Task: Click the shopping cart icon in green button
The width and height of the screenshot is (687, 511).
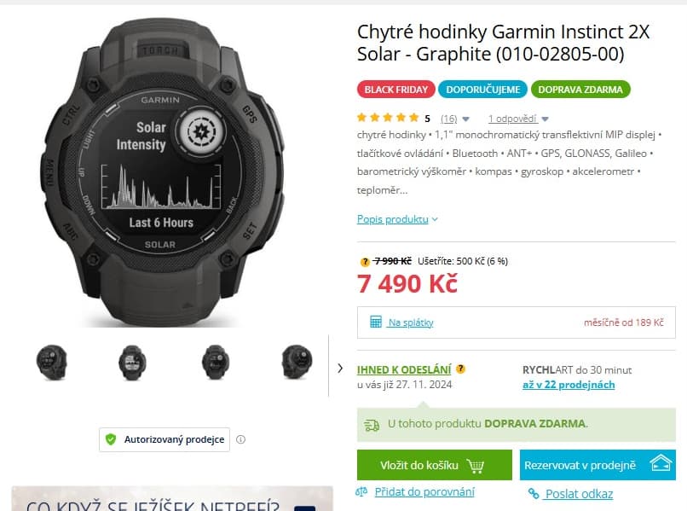Action: (476, 466)
